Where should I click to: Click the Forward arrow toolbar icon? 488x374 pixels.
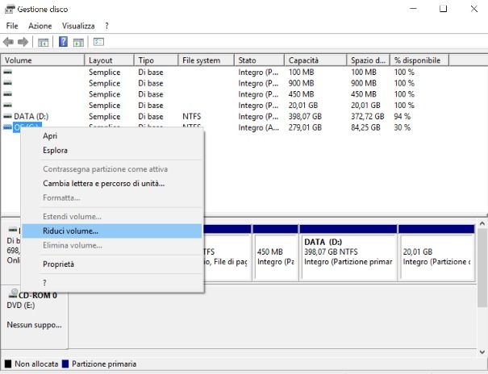pyautogui.click(x=23, y=42)
